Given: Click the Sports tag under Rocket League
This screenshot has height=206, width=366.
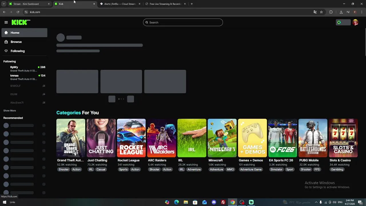Looking at the screenshot, I should pos(123,169).
